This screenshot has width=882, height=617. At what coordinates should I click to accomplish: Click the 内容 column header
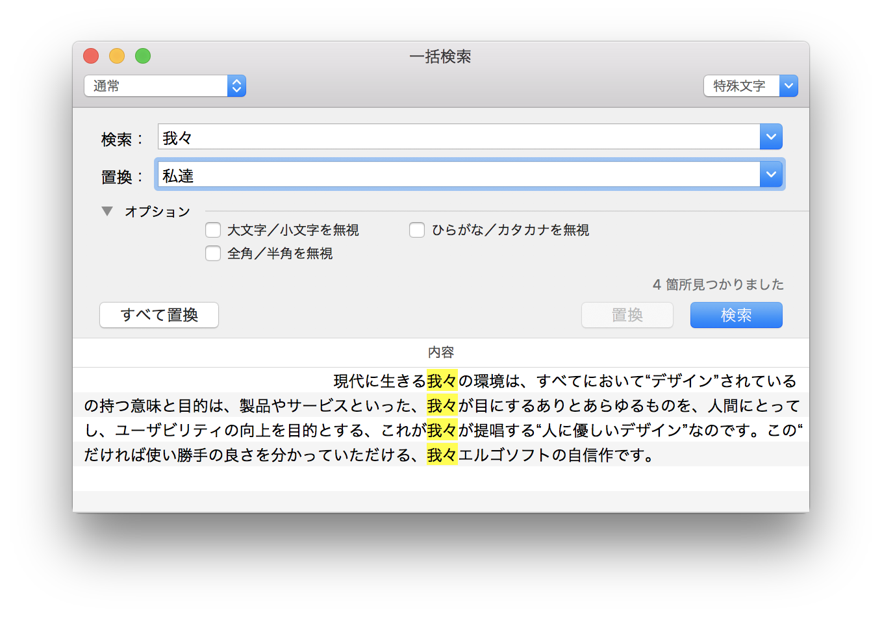tap(441, 353)
